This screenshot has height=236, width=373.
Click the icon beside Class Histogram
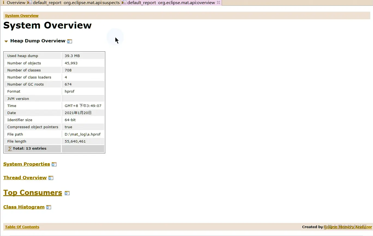coord(49,207)
